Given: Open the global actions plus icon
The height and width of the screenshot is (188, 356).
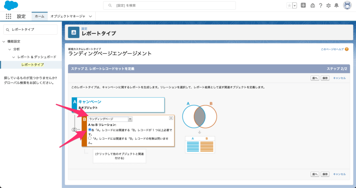Looking at the screenshot, I should click(x=303, y=6).
